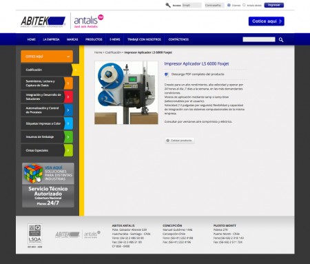Click the Antalis logo in header
The width and height of the screenshot is (310, 264).
(x=89, y=21)
